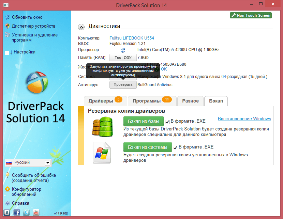Maximize the DriverPack Solution window
The height and width of the screenshot is (219, 283).
pyautogui.click(x=261, y=4)
